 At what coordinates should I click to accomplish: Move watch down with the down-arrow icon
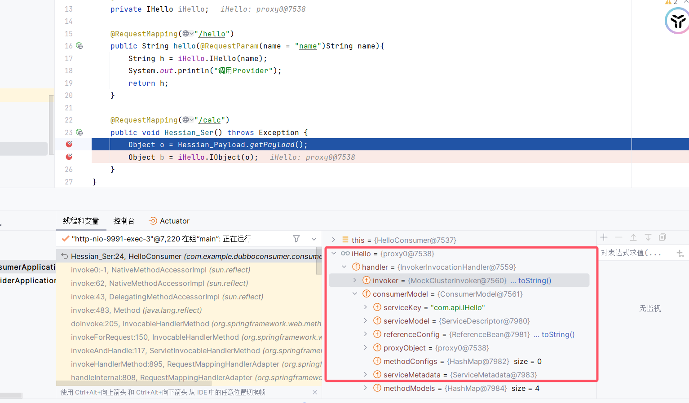pos(648,237)
